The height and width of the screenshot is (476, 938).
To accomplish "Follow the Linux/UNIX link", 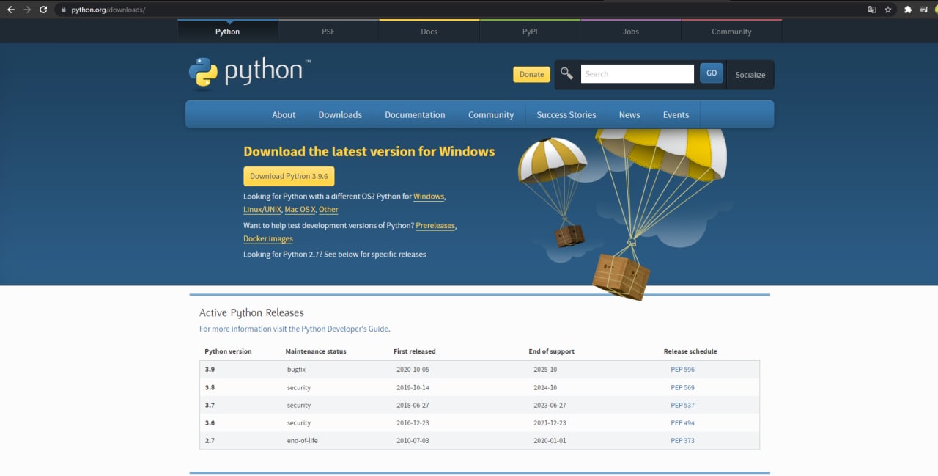I will point(262,210).
